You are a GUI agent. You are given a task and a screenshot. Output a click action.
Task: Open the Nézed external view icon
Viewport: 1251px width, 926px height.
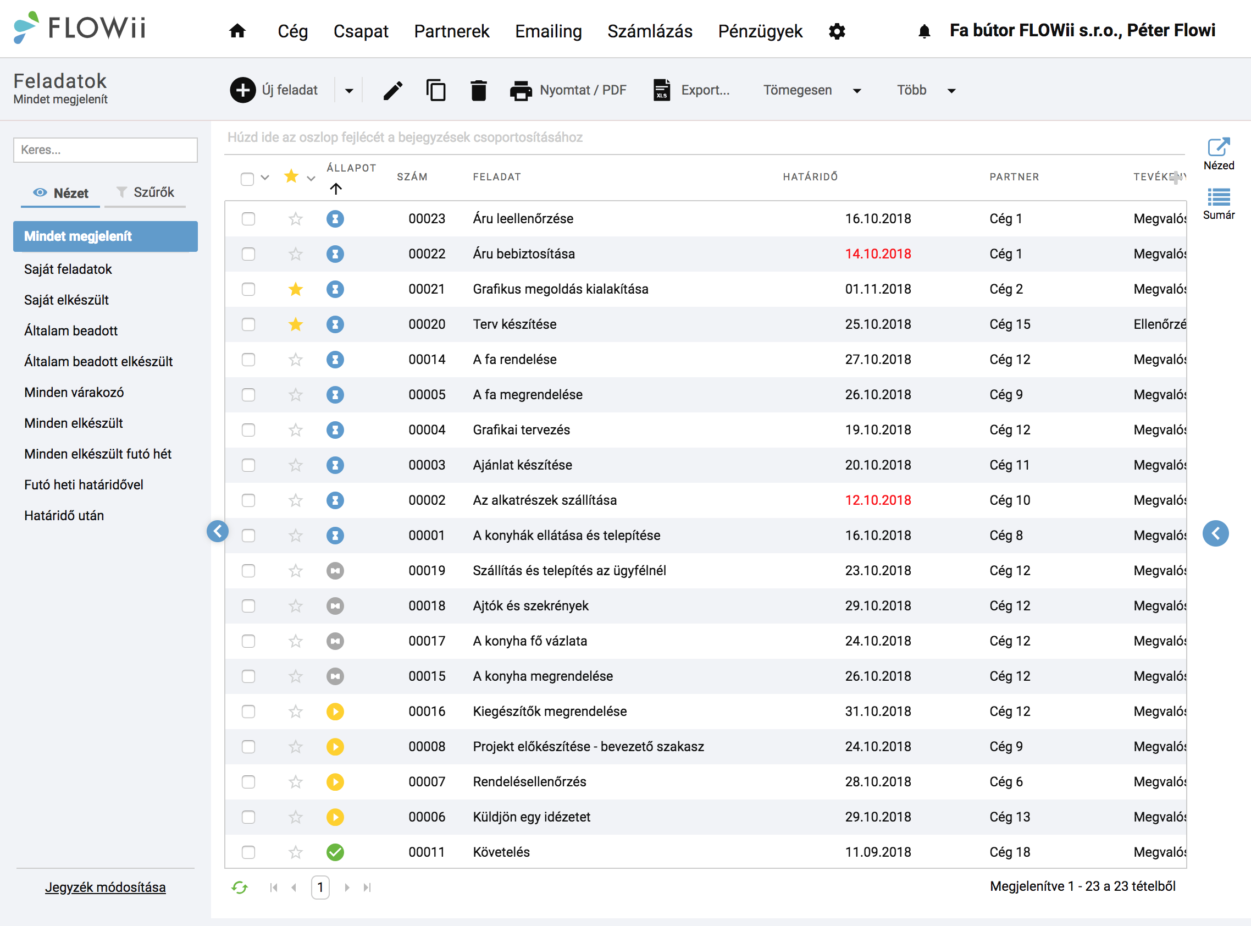(1219, 153)
